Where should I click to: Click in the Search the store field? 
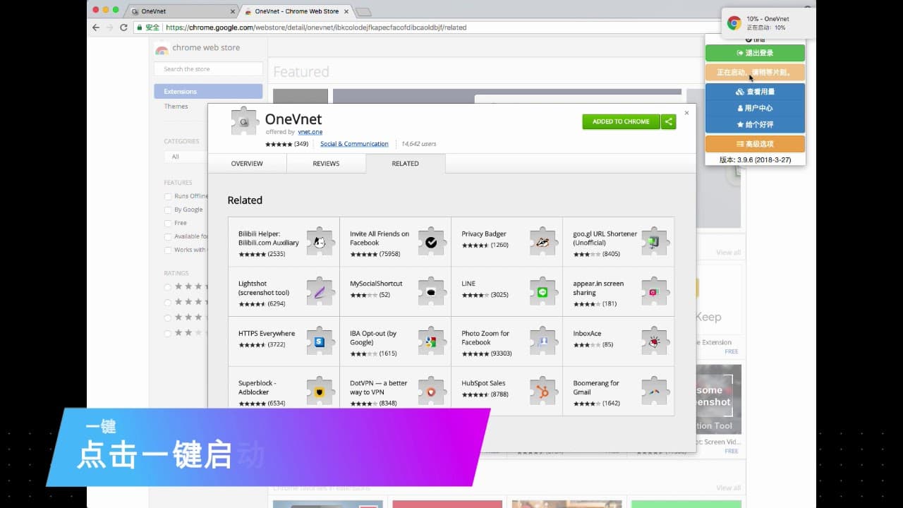click(208, 69)
